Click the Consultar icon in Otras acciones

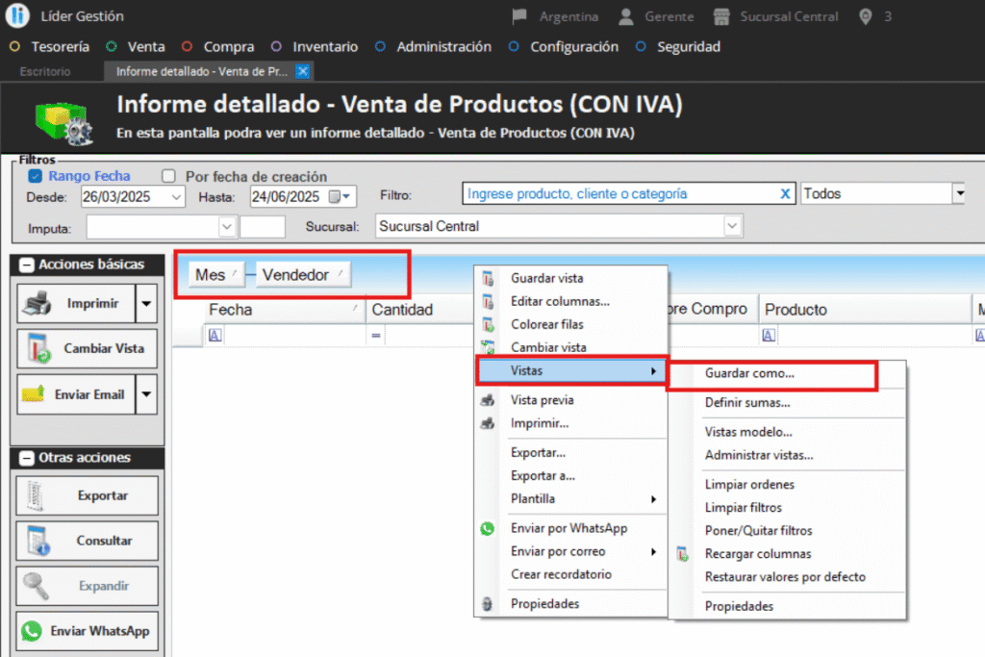(35, 541)
